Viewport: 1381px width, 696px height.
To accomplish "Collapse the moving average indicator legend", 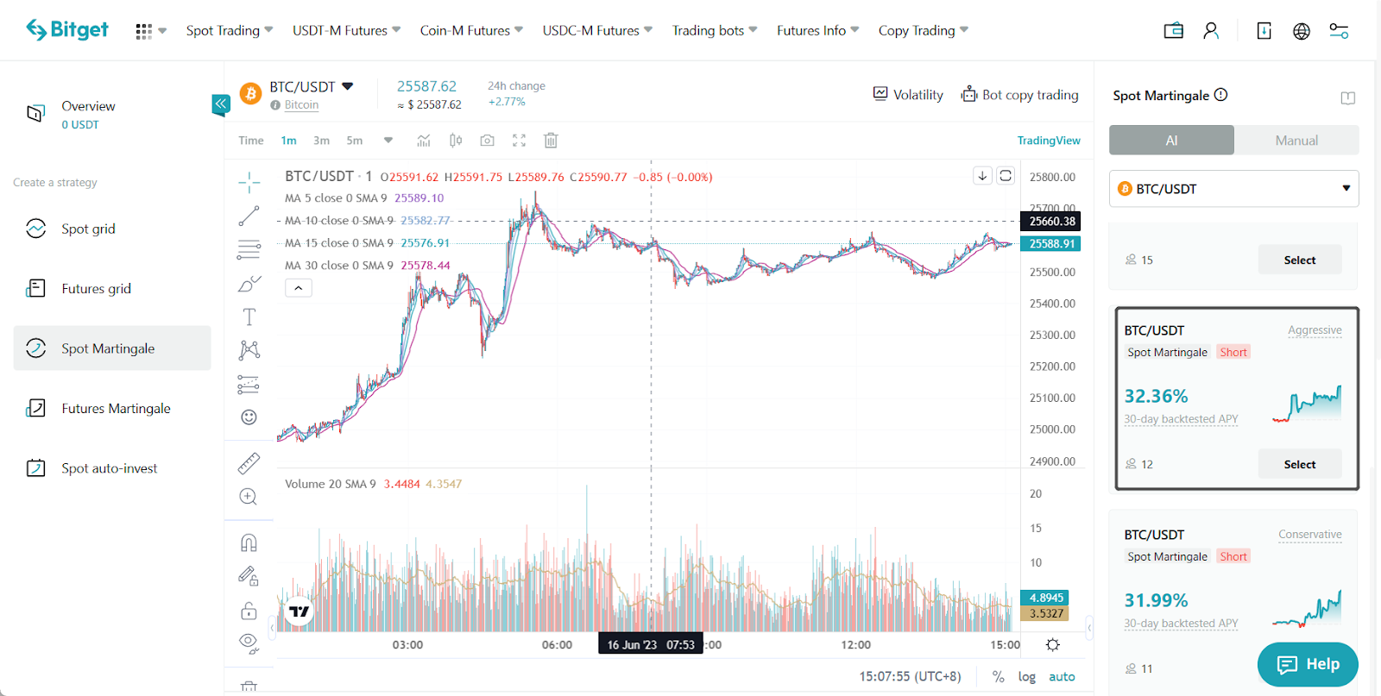I will click(299, 288).
